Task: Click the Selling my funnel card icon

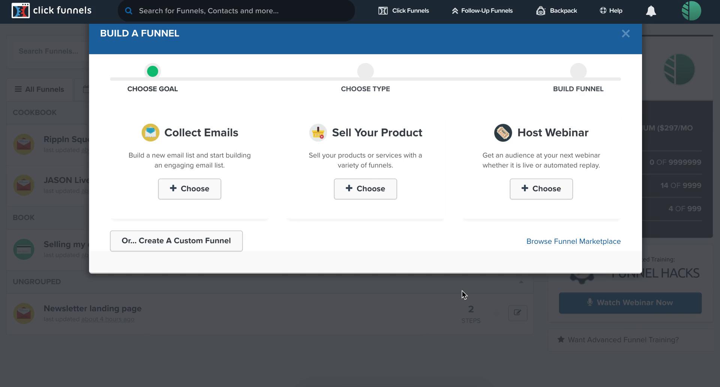Action: click(x=24, y=249)
